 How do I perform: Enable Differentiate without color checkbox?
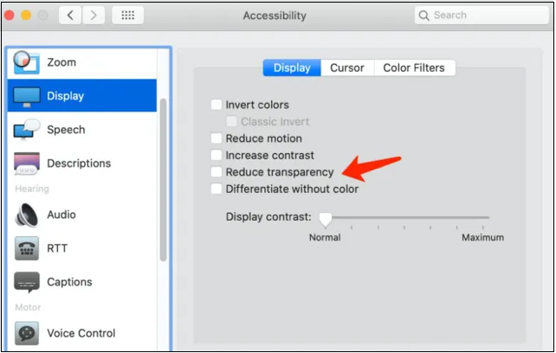coord(217,189)
